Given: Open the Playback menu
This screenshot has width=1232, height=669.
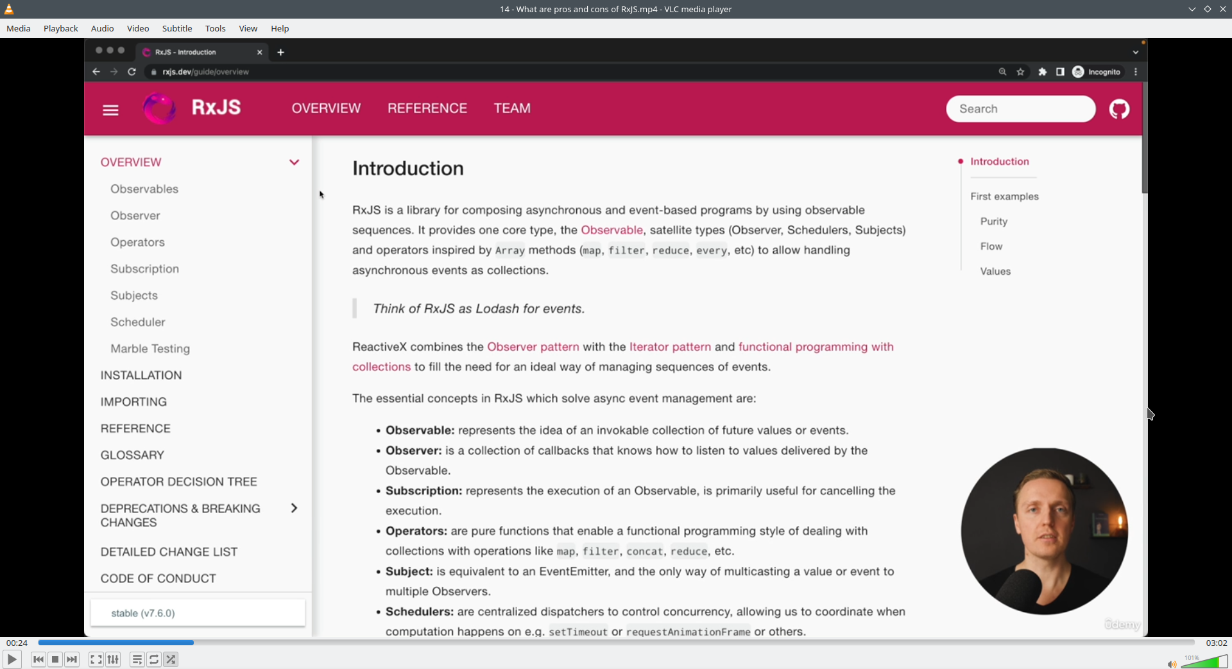Looking at the screenshot, I should (61, 28).
